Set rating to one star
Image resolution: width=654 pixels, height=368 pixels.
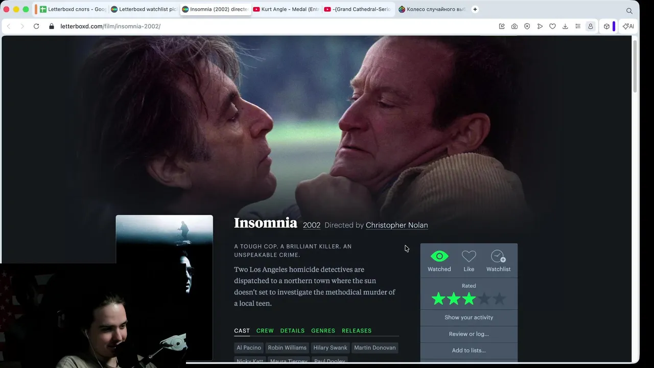[438, 299]
